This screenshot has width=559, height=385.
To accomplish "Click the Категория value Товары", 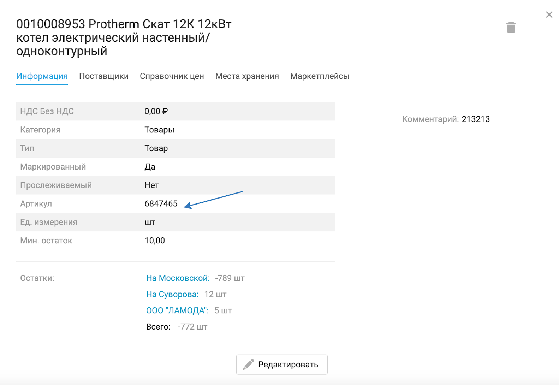I will [159, 130].
